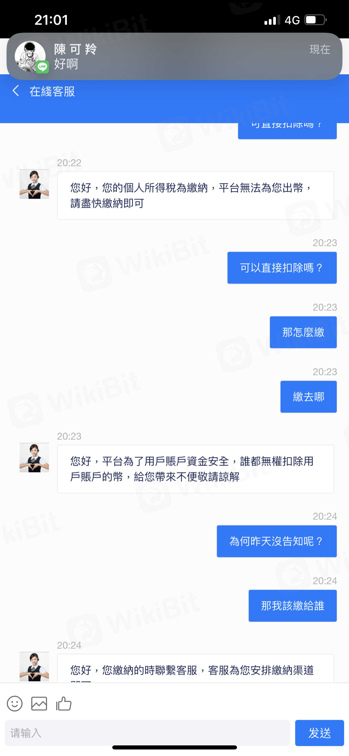349x756 pixels.
Task: Select the sent bubble 為何昨天沒告知呢？
Action: [x=277, y=541]
